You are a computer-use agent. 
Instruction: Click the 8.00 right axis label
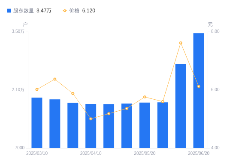(x=215, y=31)
